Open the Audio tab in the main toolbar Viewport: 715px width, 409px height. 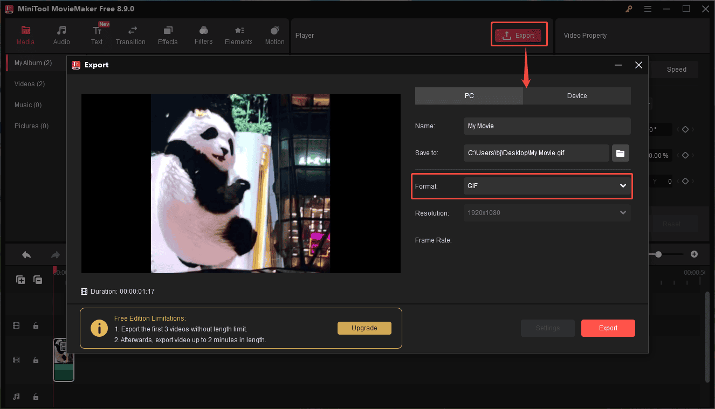pyautogui.click(x=61, y=35)
